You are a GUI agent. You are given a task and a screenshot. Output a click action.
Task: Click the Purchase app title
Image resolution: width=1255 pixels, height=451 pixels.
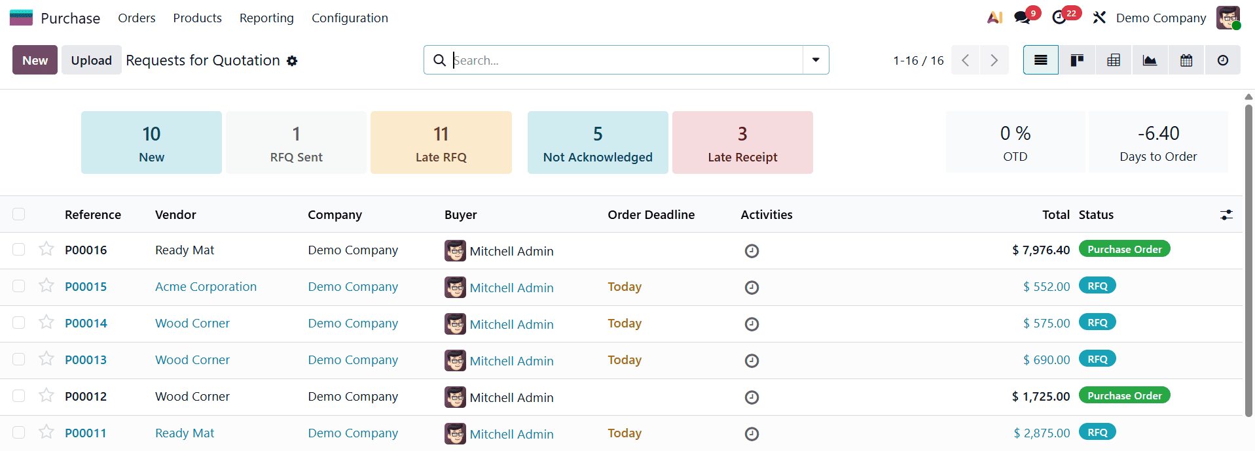coord(70,18)
